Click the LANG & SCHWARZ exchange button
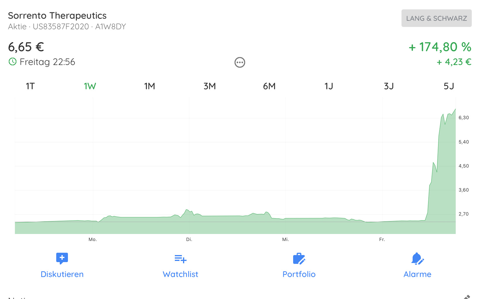This screenshot has height=299, width=487. (x=436, y=18)
